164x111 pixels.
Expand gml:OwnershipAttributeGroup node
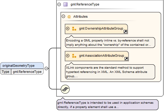tap(68, 28)
